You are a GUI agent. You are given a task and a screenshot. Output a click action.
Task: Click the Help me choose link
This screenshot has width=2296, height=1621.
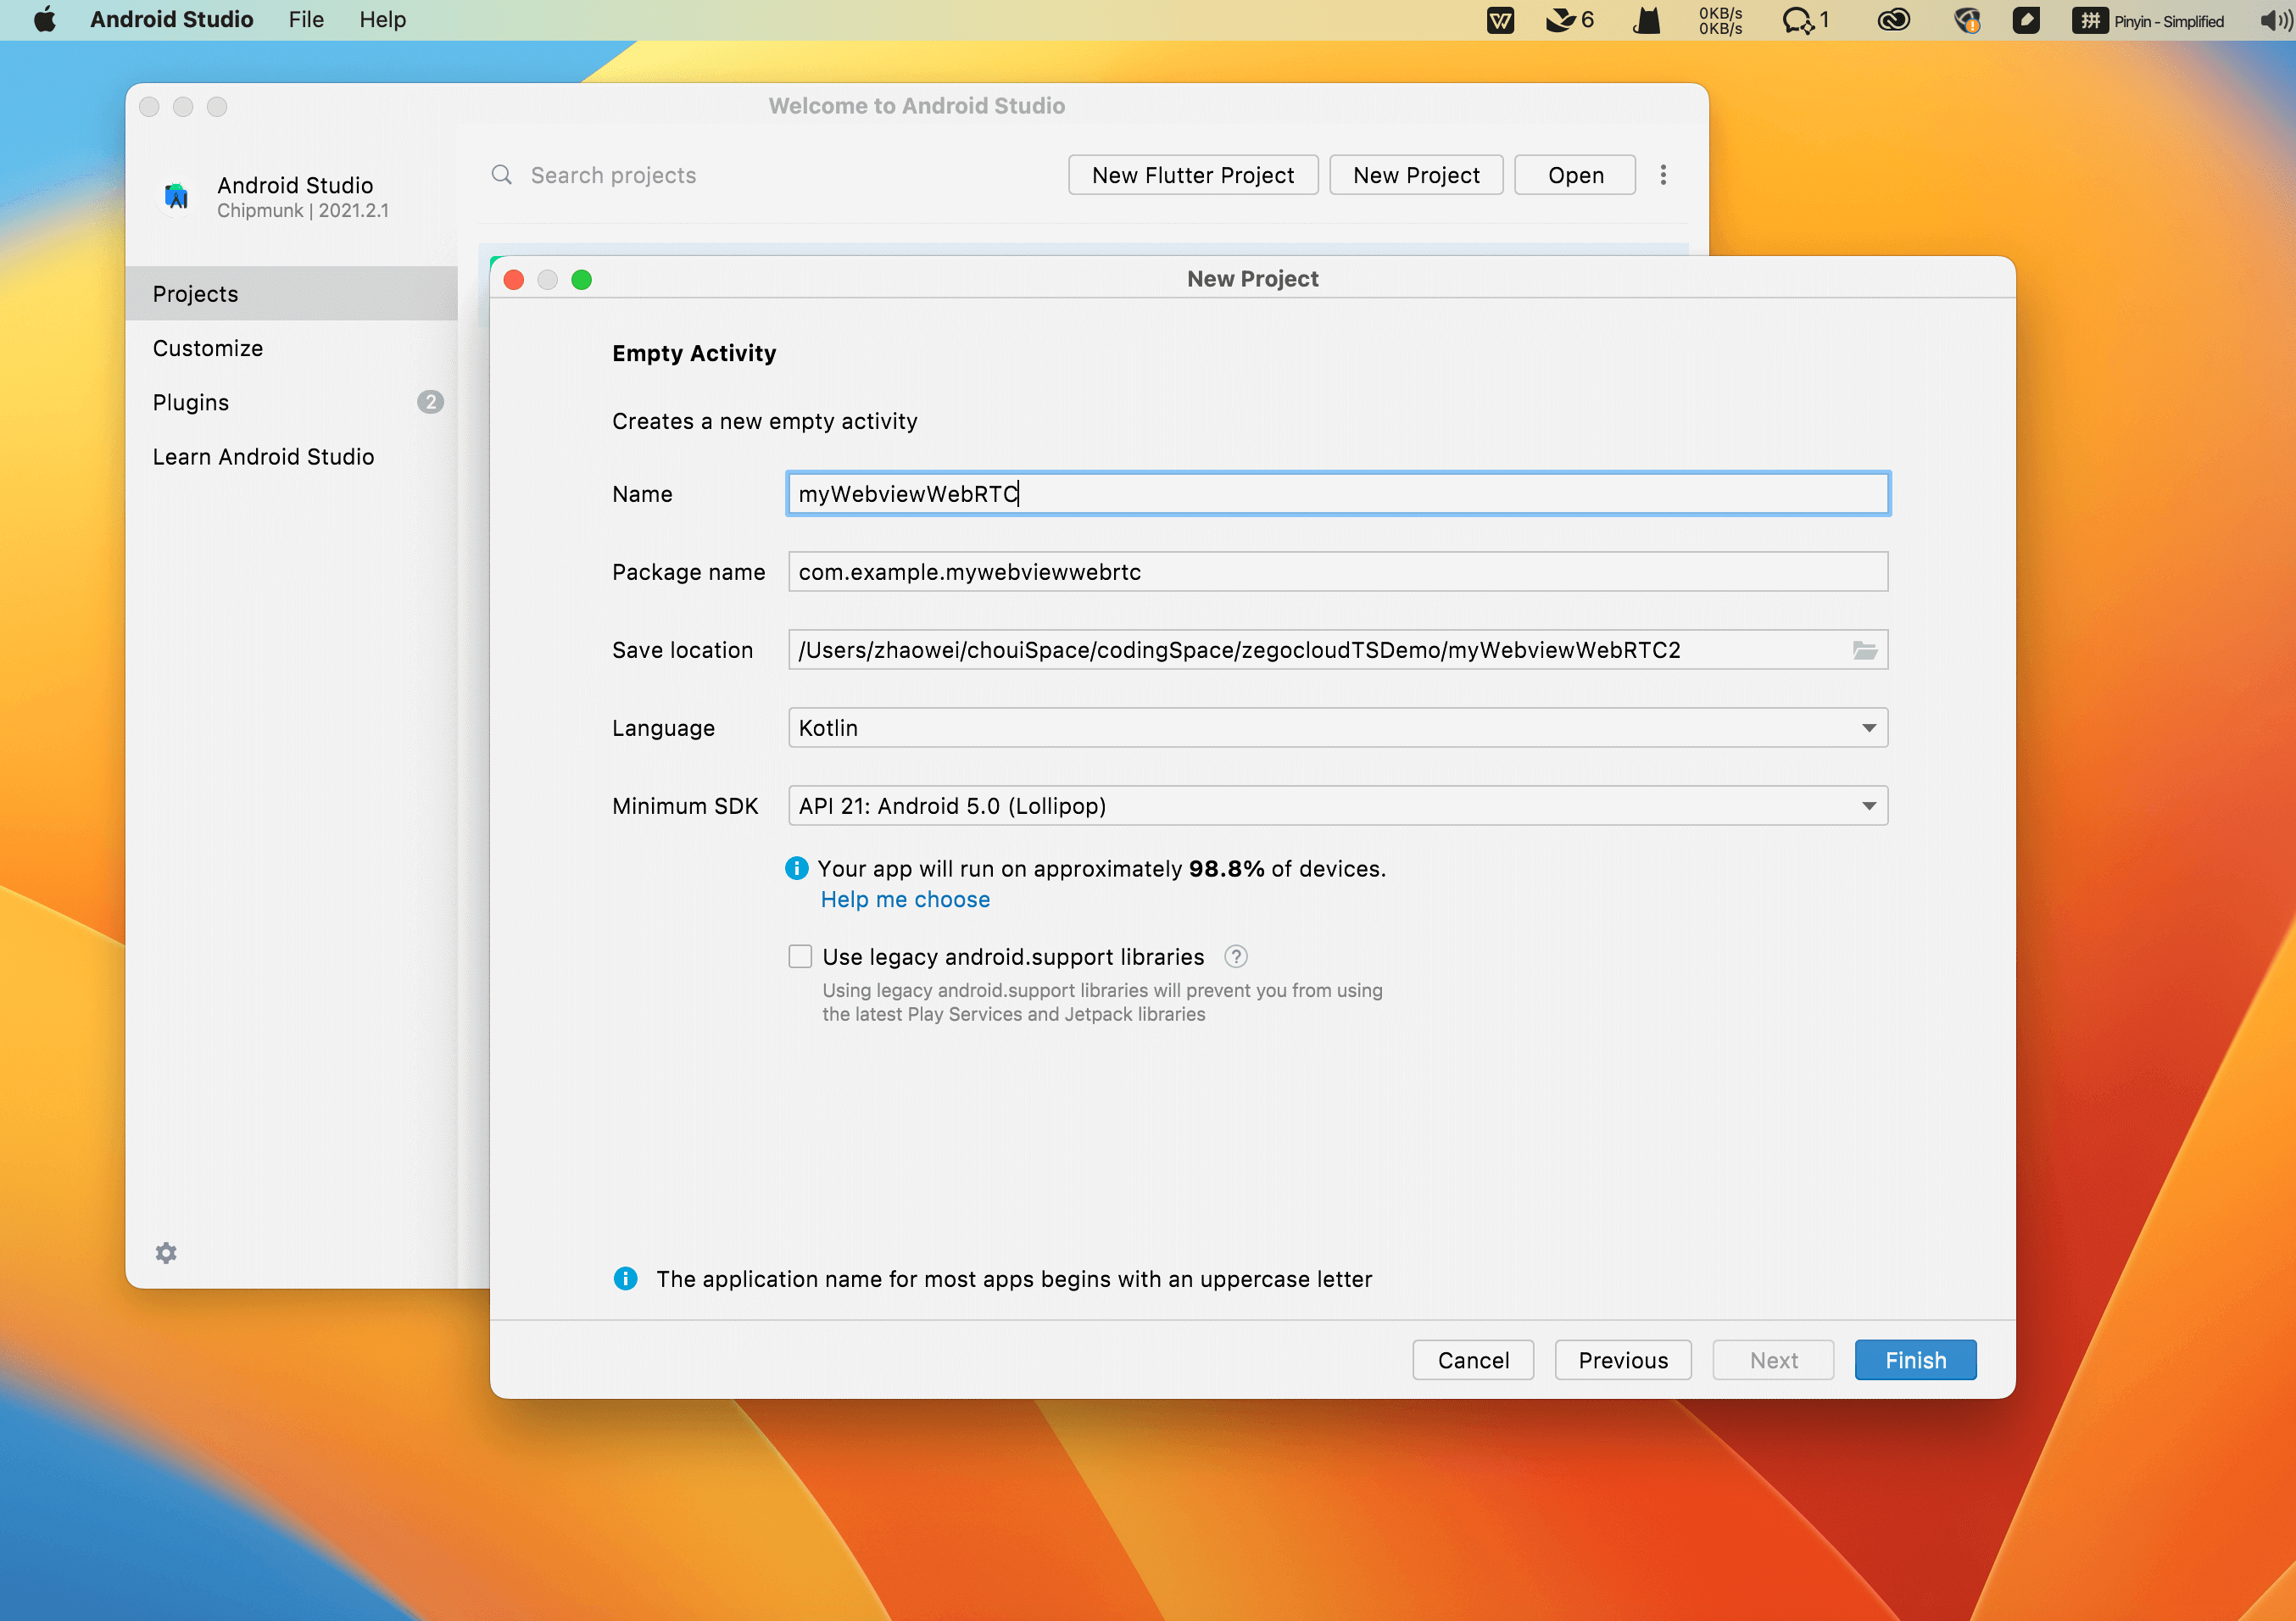903,898
